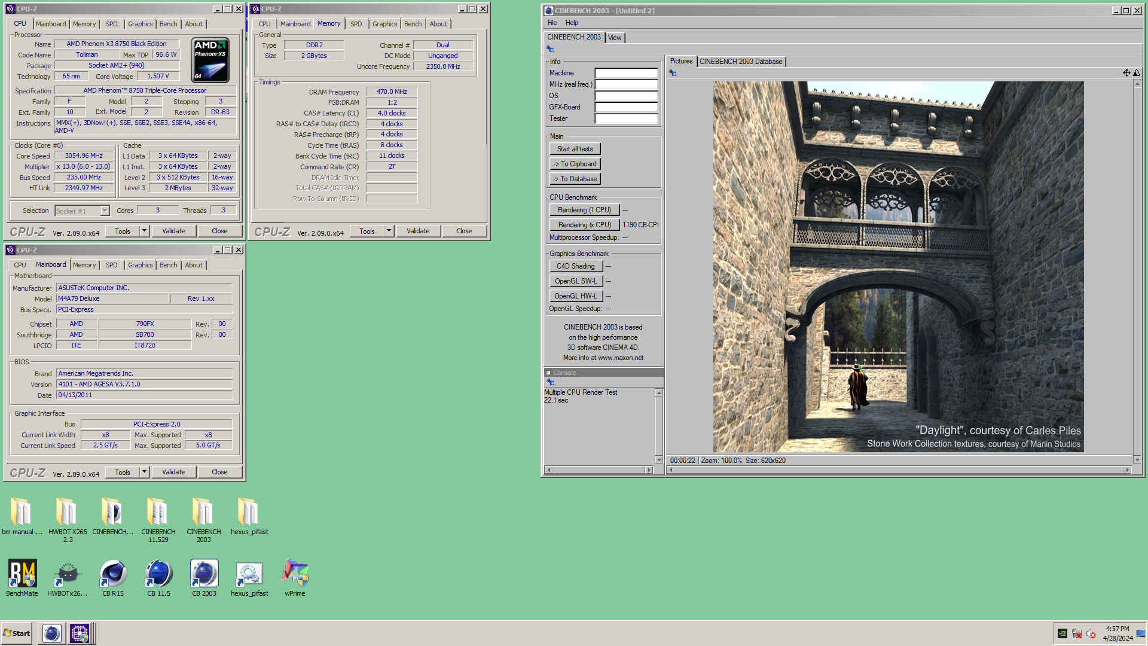Open the Socket #1 selection dropdown
The image size is (1148, 646).
[x=105, y=211]
